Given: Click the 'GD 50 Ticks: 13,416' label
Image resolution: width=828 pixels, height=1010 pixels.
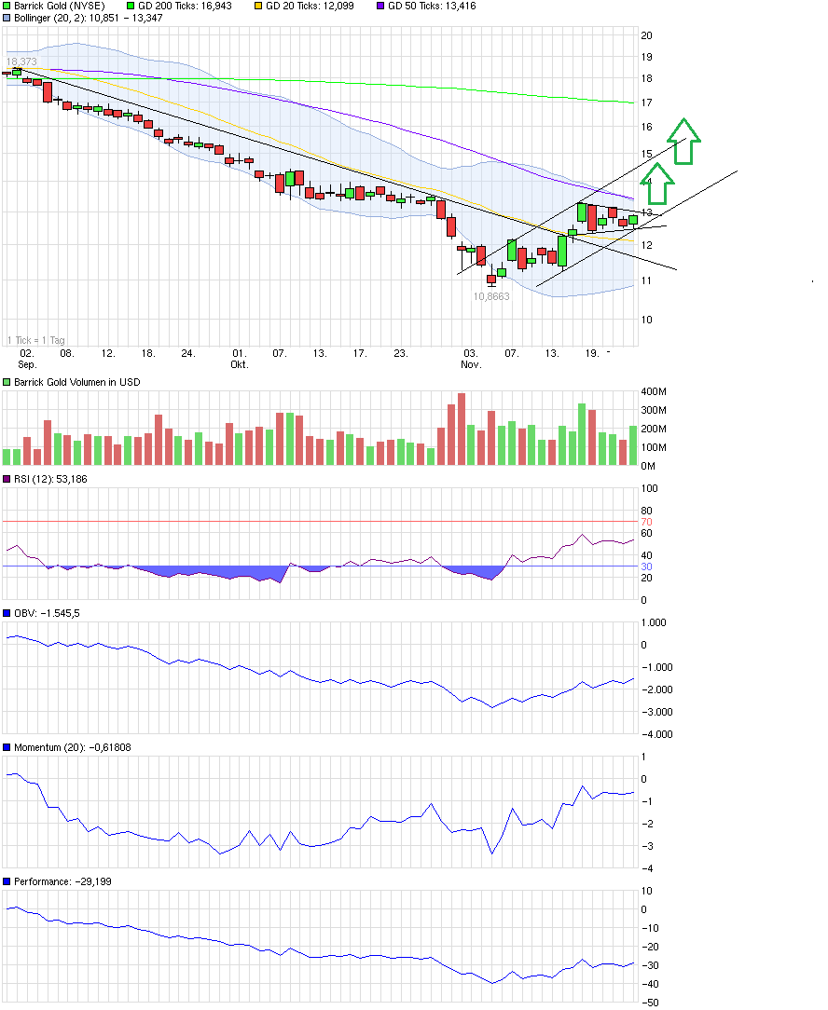Looking at the screenshot, I should pyautogui.click(x=432, y=6).
